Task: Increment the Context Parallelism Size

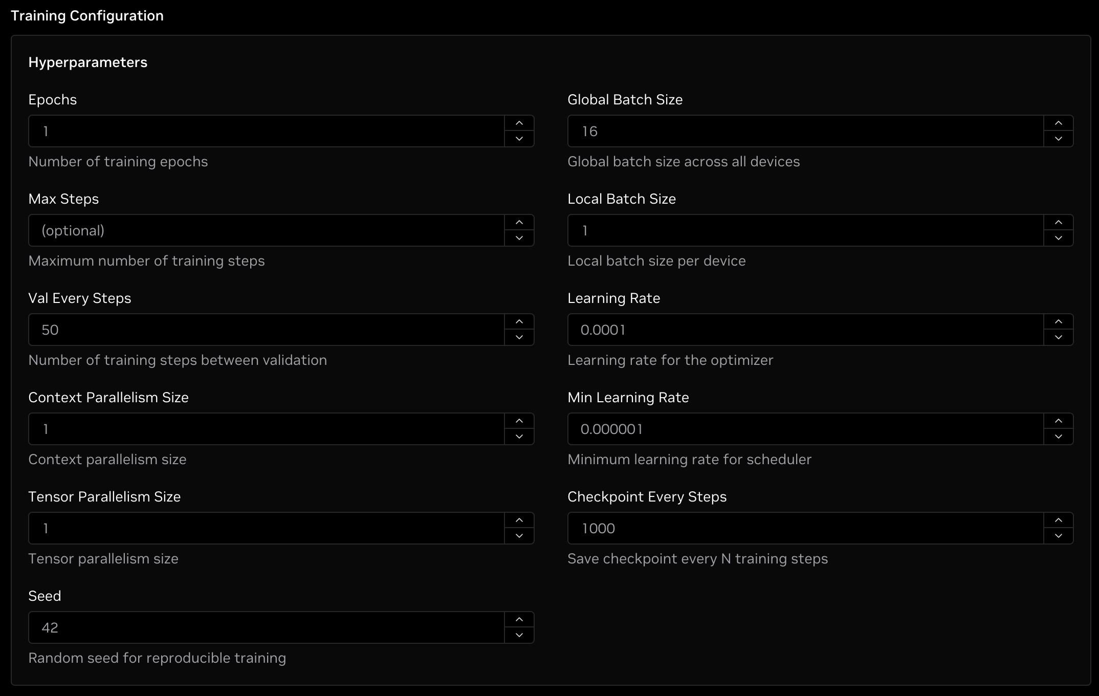Action: [x=519, y=421]
